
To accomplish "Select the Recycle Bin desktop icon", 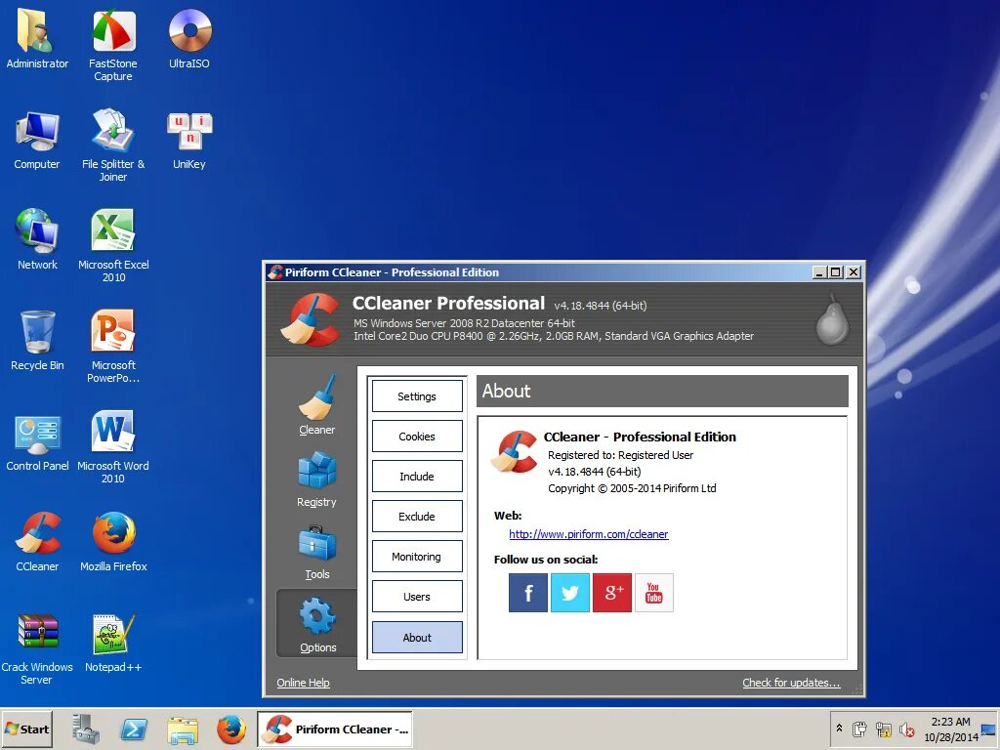I will [x=37, y=340].
